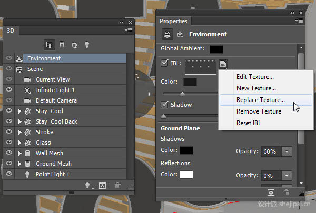Viewport: 316px width, 213px height.
Task: Expand the Stay Cool Back item
Action: [x=20, y=121]
